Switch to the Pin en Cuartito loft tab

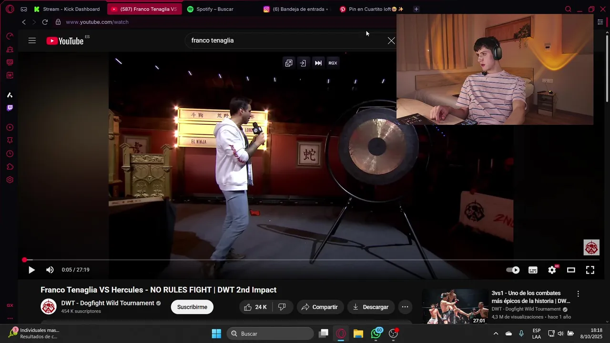(373, 9)
